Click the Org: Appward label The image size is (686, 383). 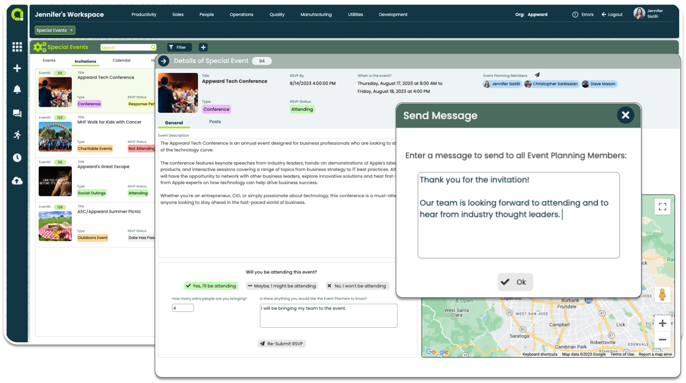point(531,14)
